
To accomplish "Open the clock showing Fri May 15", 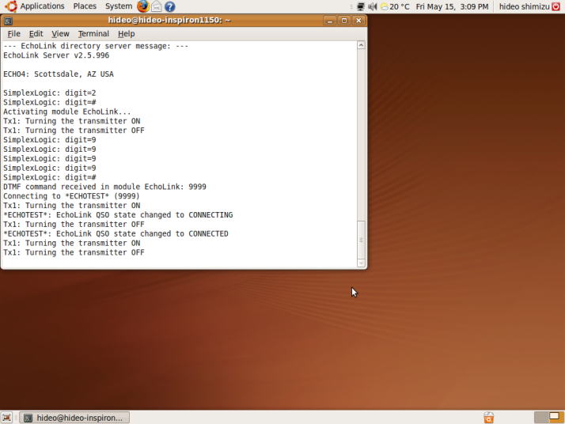I will (452, 6).
